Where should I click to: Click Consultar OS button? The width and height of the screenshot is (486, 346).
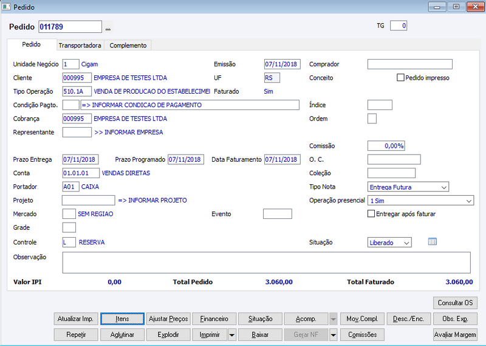click(x=455, y=303)
